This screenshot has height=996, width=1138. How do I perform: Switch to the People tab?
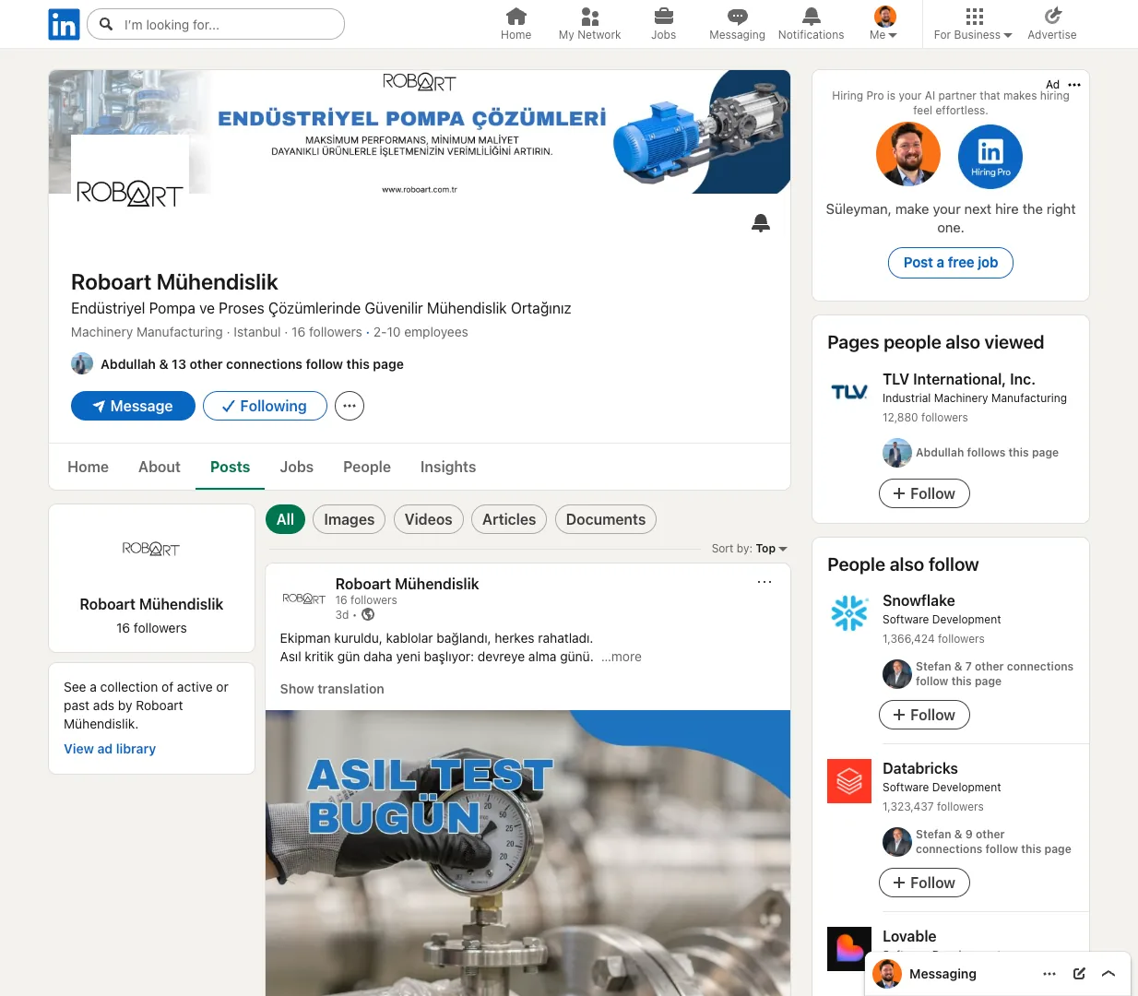tap(367, 467)
